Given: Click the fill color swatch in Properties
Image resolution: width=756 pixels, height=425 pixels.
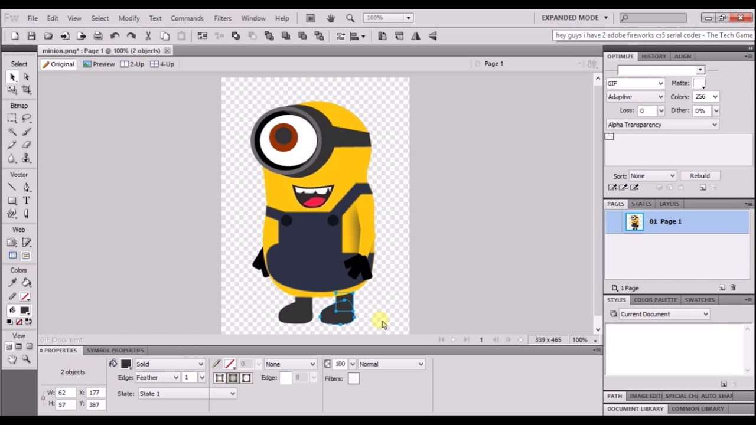Looking at the screenshot, I should point(126,364).
